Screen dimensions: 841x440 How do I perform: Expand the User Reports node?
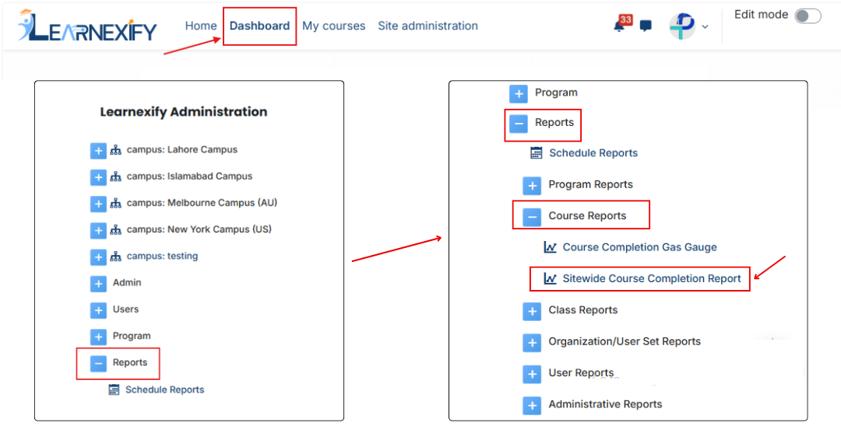coord(532,374)
